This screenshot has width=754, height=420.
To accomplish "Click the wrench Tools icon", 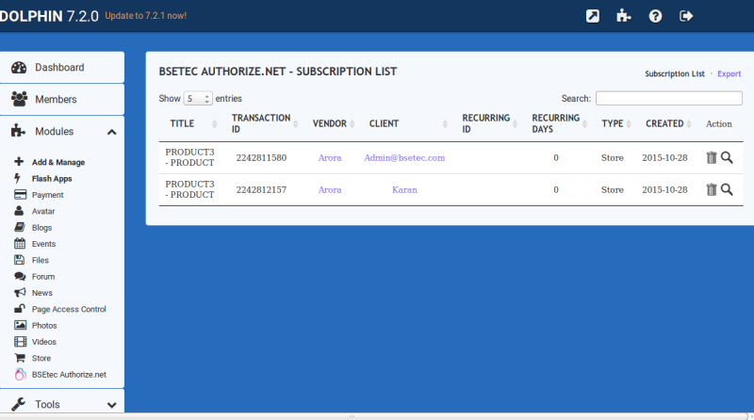I will tap(18, 404).
